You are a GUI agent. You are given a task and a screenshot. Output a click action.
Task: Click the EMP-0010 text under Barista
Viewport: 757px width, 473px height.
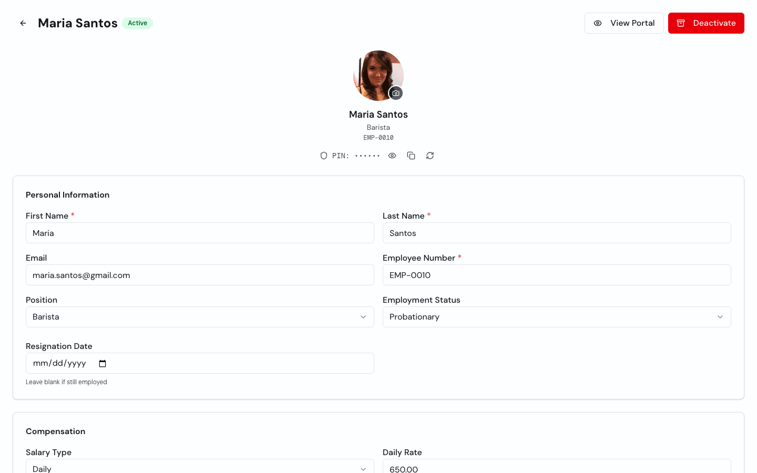pyautogui.click(x=378, y=138)
